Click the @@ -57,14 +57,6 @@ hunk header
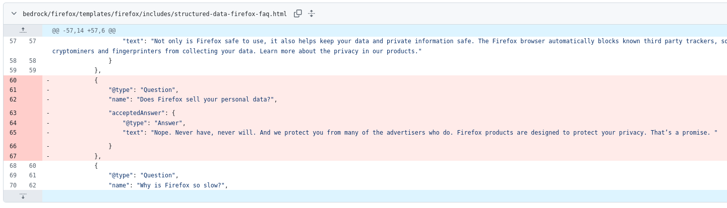This screenshot has height=208, width=727. [x=84, y=31]
